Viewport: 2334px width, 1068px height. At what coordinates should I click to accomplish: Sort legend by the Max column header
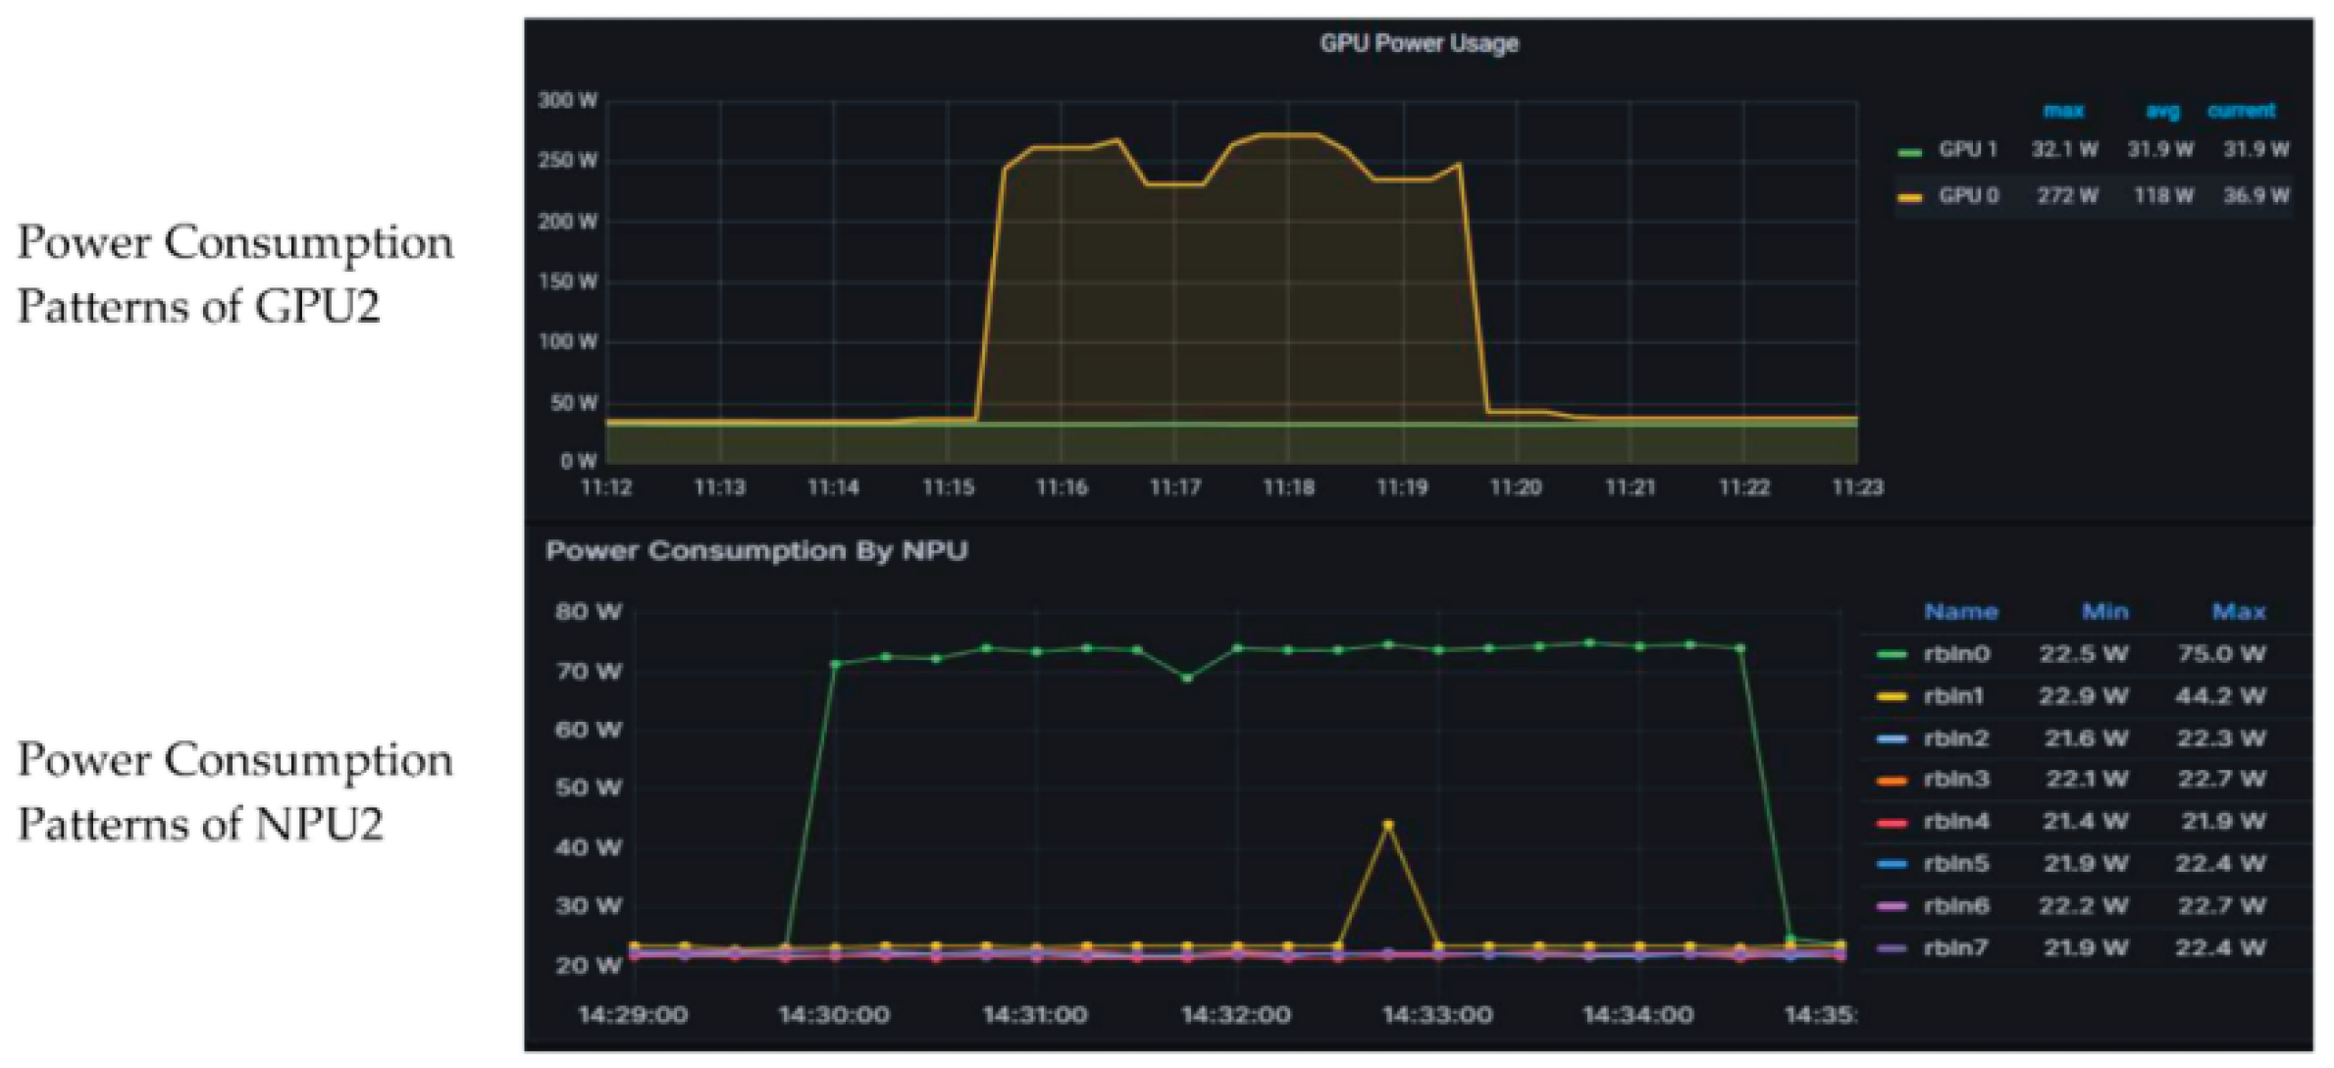tap(2243, 611)
